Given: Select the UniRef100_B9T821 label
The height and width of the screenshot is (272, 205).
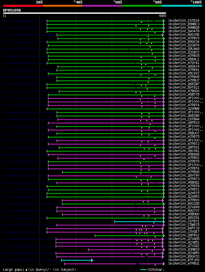Looking at the screenshot, I should pos(184,87).
